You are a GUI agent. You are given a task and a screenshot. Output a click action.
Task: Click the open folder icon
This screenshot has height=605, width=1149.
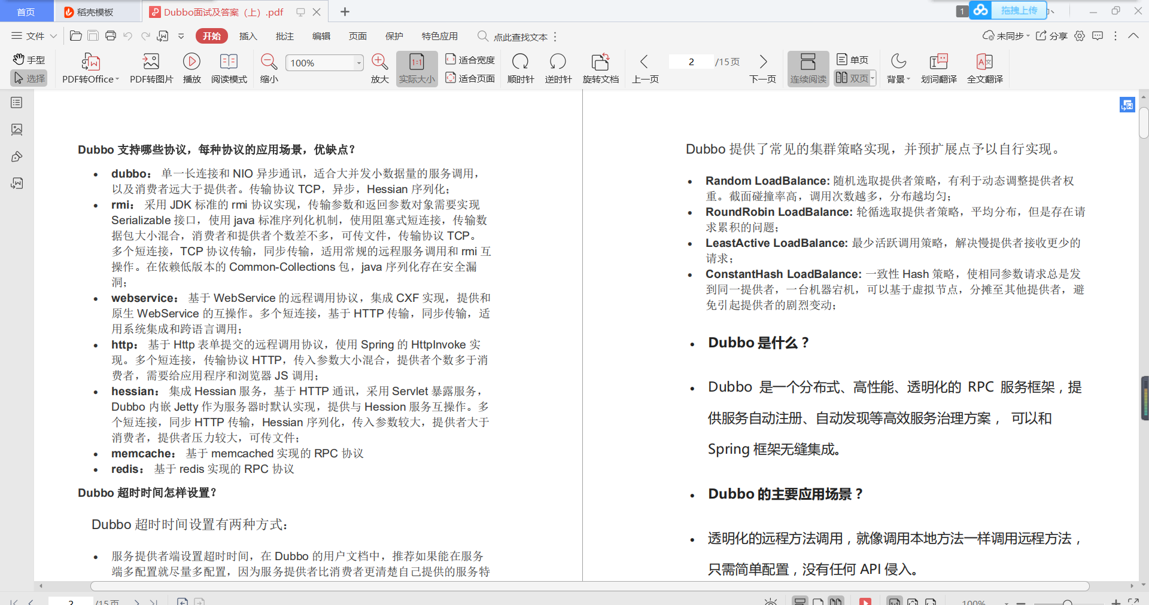tap(76, 36)
